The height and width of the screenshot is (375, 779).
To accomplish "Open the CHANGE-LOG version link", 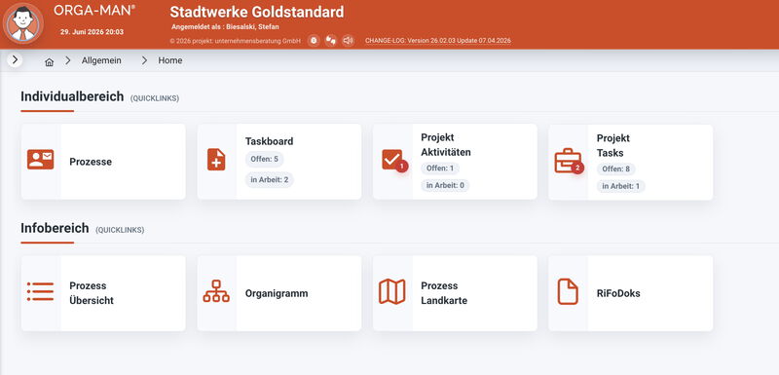I will (x=437, y=41).
